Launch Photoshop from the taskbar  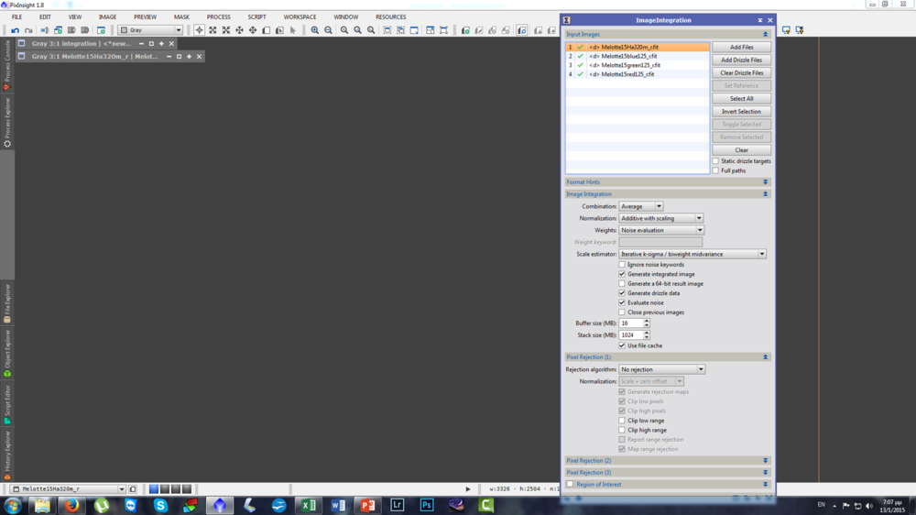427,505
